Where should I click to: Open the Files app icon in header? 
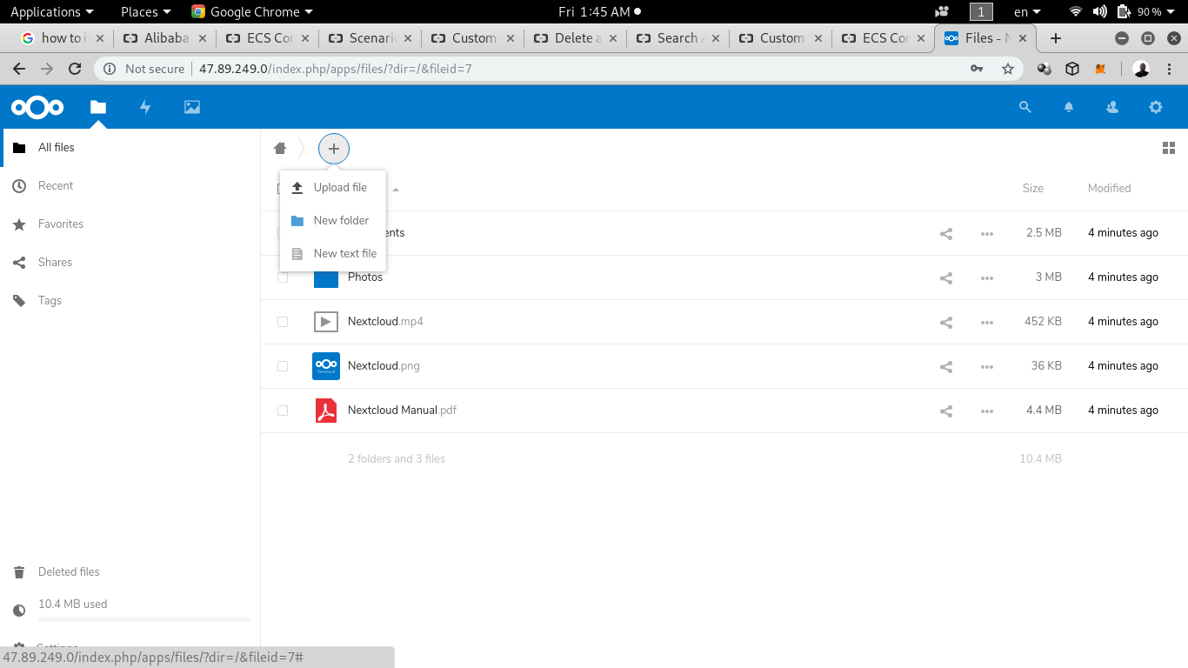(98, 107)
